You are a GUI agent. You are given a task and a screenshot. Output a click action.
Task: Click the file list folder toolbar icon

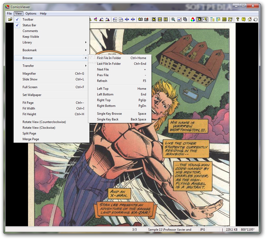(x=218, y=20)
